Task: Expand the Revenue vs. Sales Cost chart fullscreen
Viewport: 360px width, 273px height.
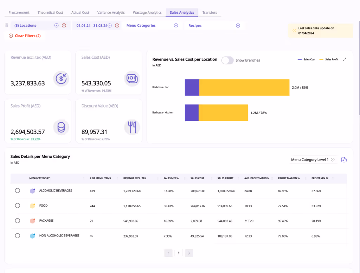Action: tap(345, 59)
